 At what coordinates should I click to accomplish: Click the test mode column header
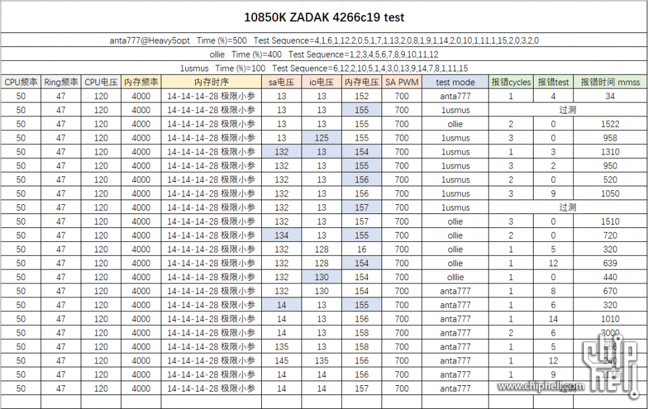[x=455, y=82]
